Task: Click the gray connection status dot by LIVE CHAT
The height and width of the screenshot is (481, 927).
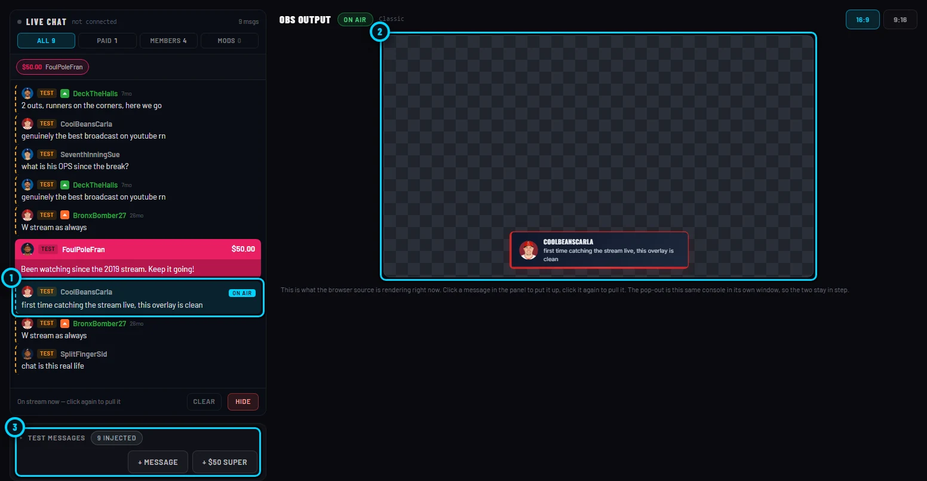Action: tap(20, 22)
